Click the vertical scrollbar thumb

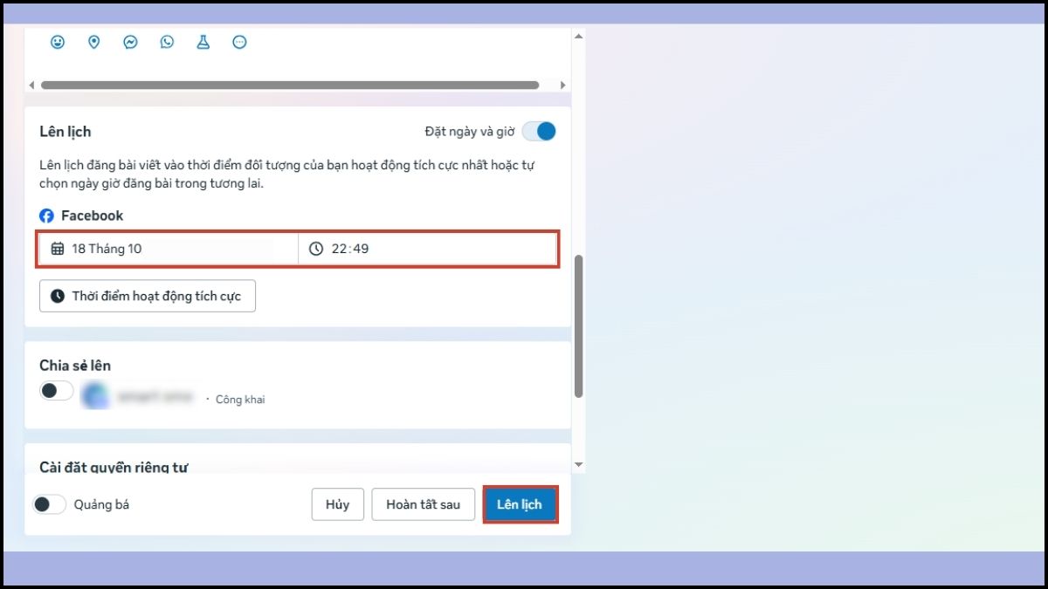click(578, 326)
